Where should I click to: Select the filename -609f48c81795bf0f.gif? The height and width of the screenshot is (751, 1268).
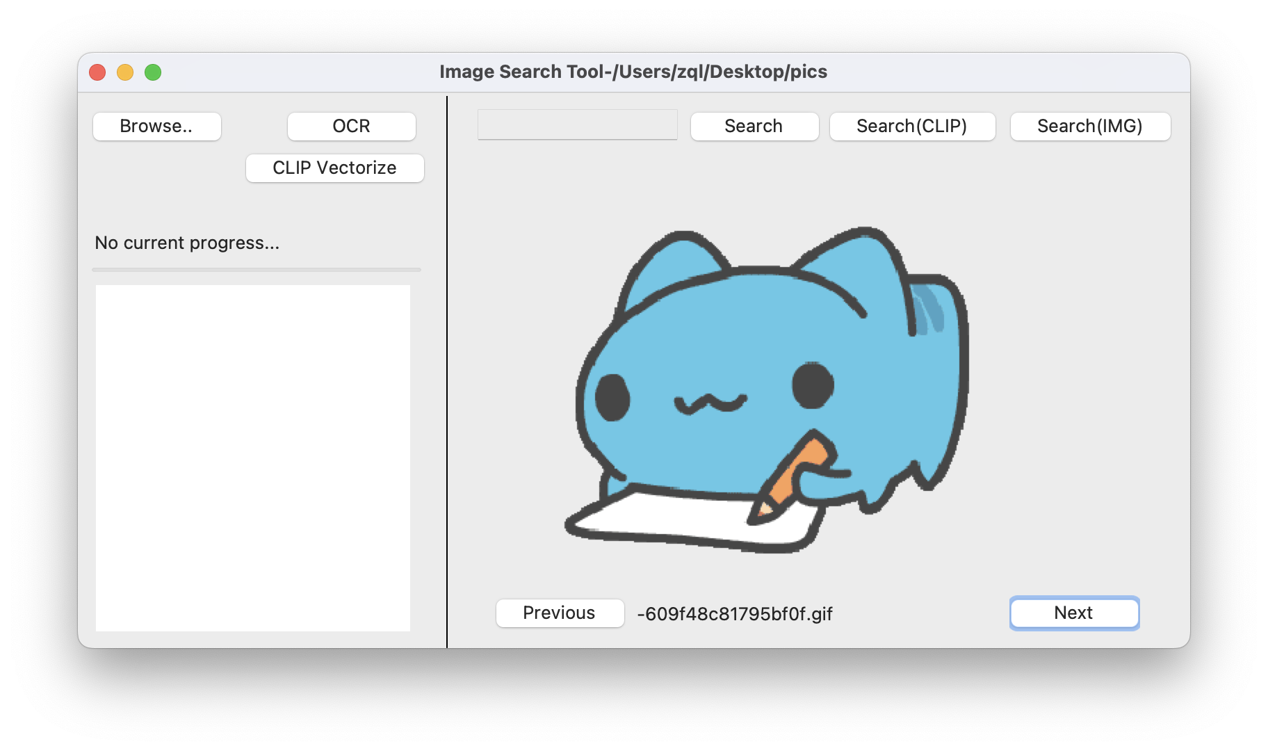[735, 614]
